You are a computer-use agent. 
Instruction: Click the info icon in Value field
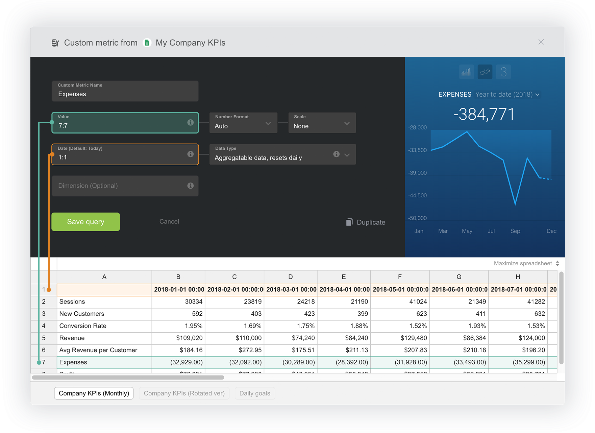coord(191,122)
